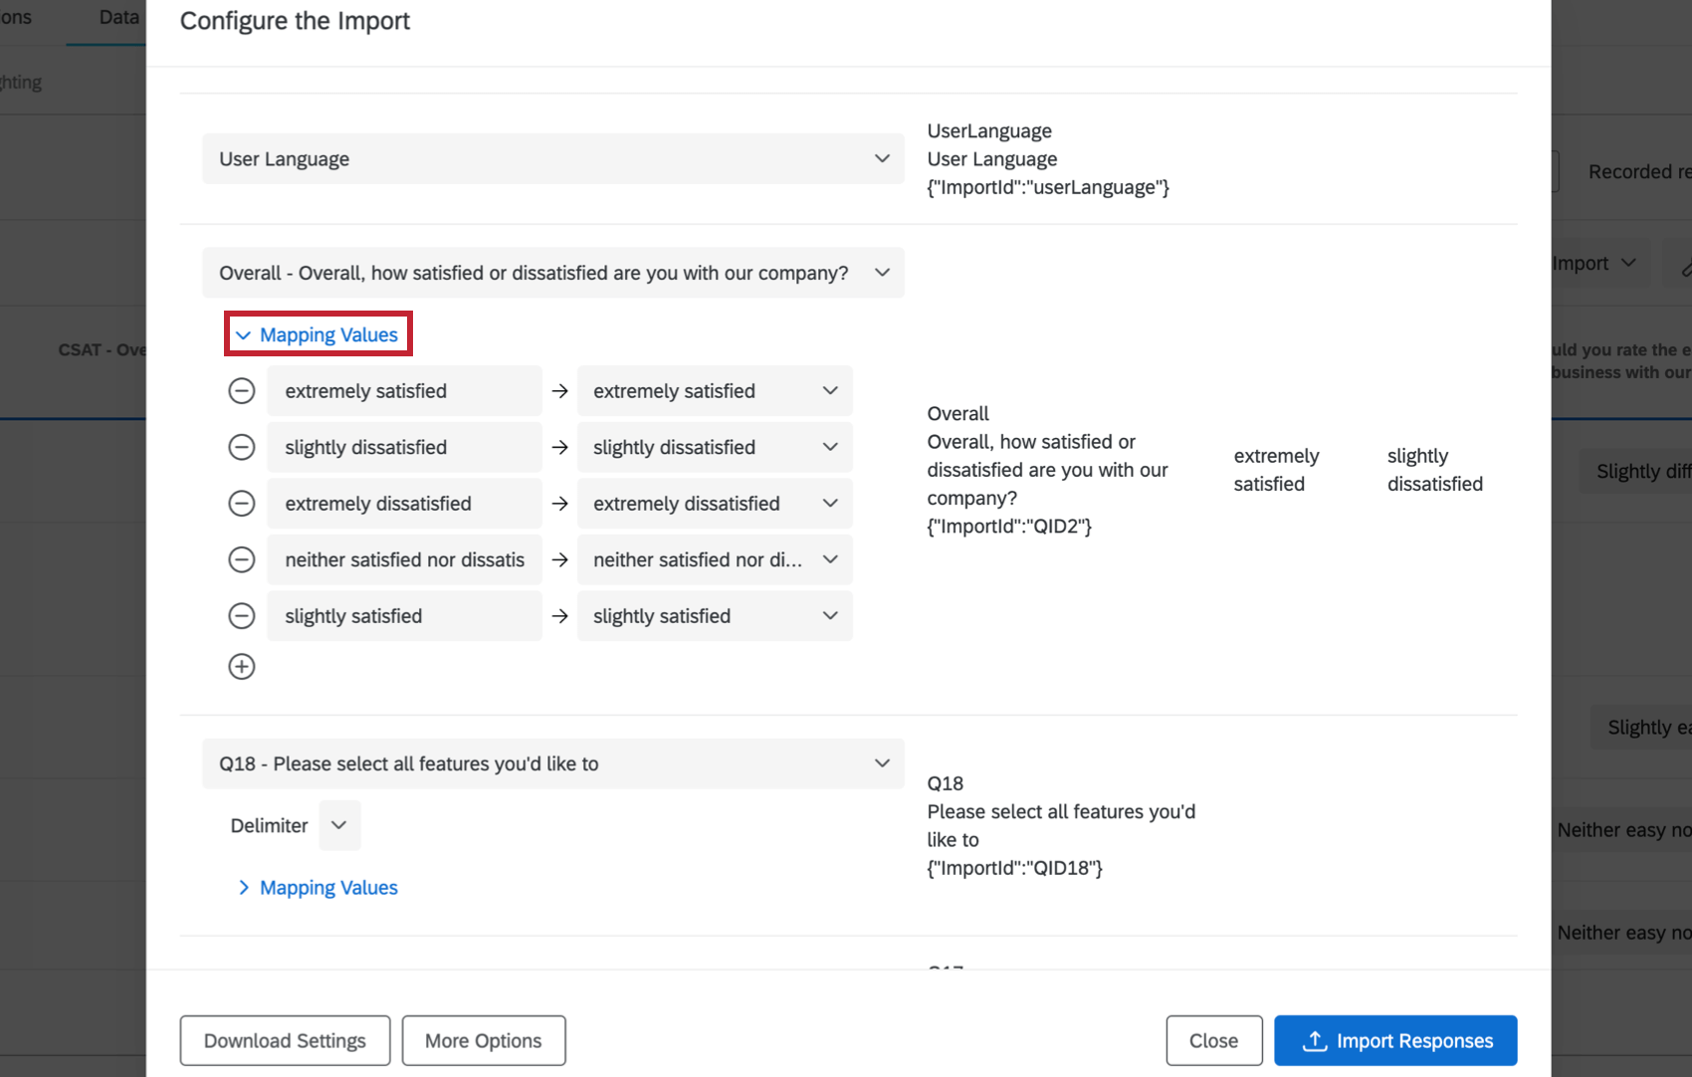Click the upload icon on Import Responses
Screen dimensions: 1692x1077
1313,1040
